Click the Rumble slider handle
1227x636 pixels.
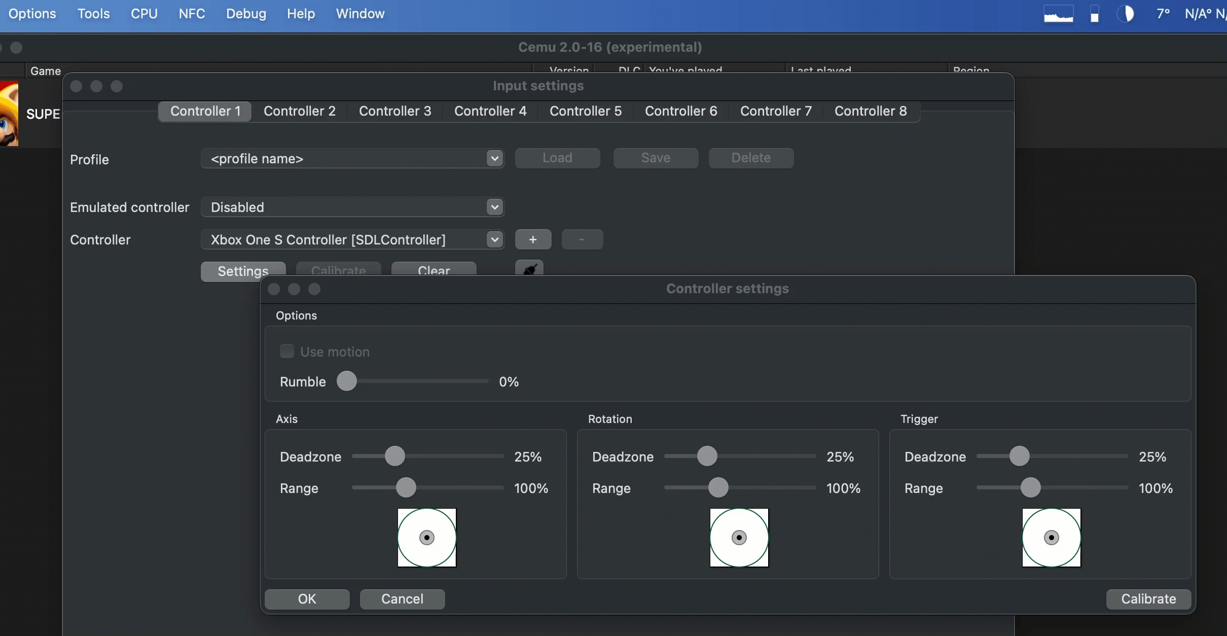pyautogui.click(x=347, y=381)
